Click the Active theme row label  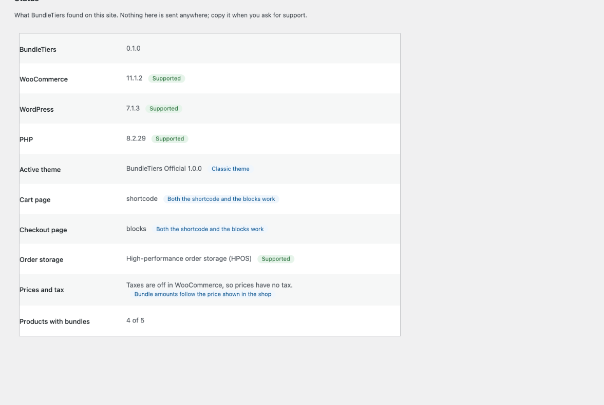[40, 170]
